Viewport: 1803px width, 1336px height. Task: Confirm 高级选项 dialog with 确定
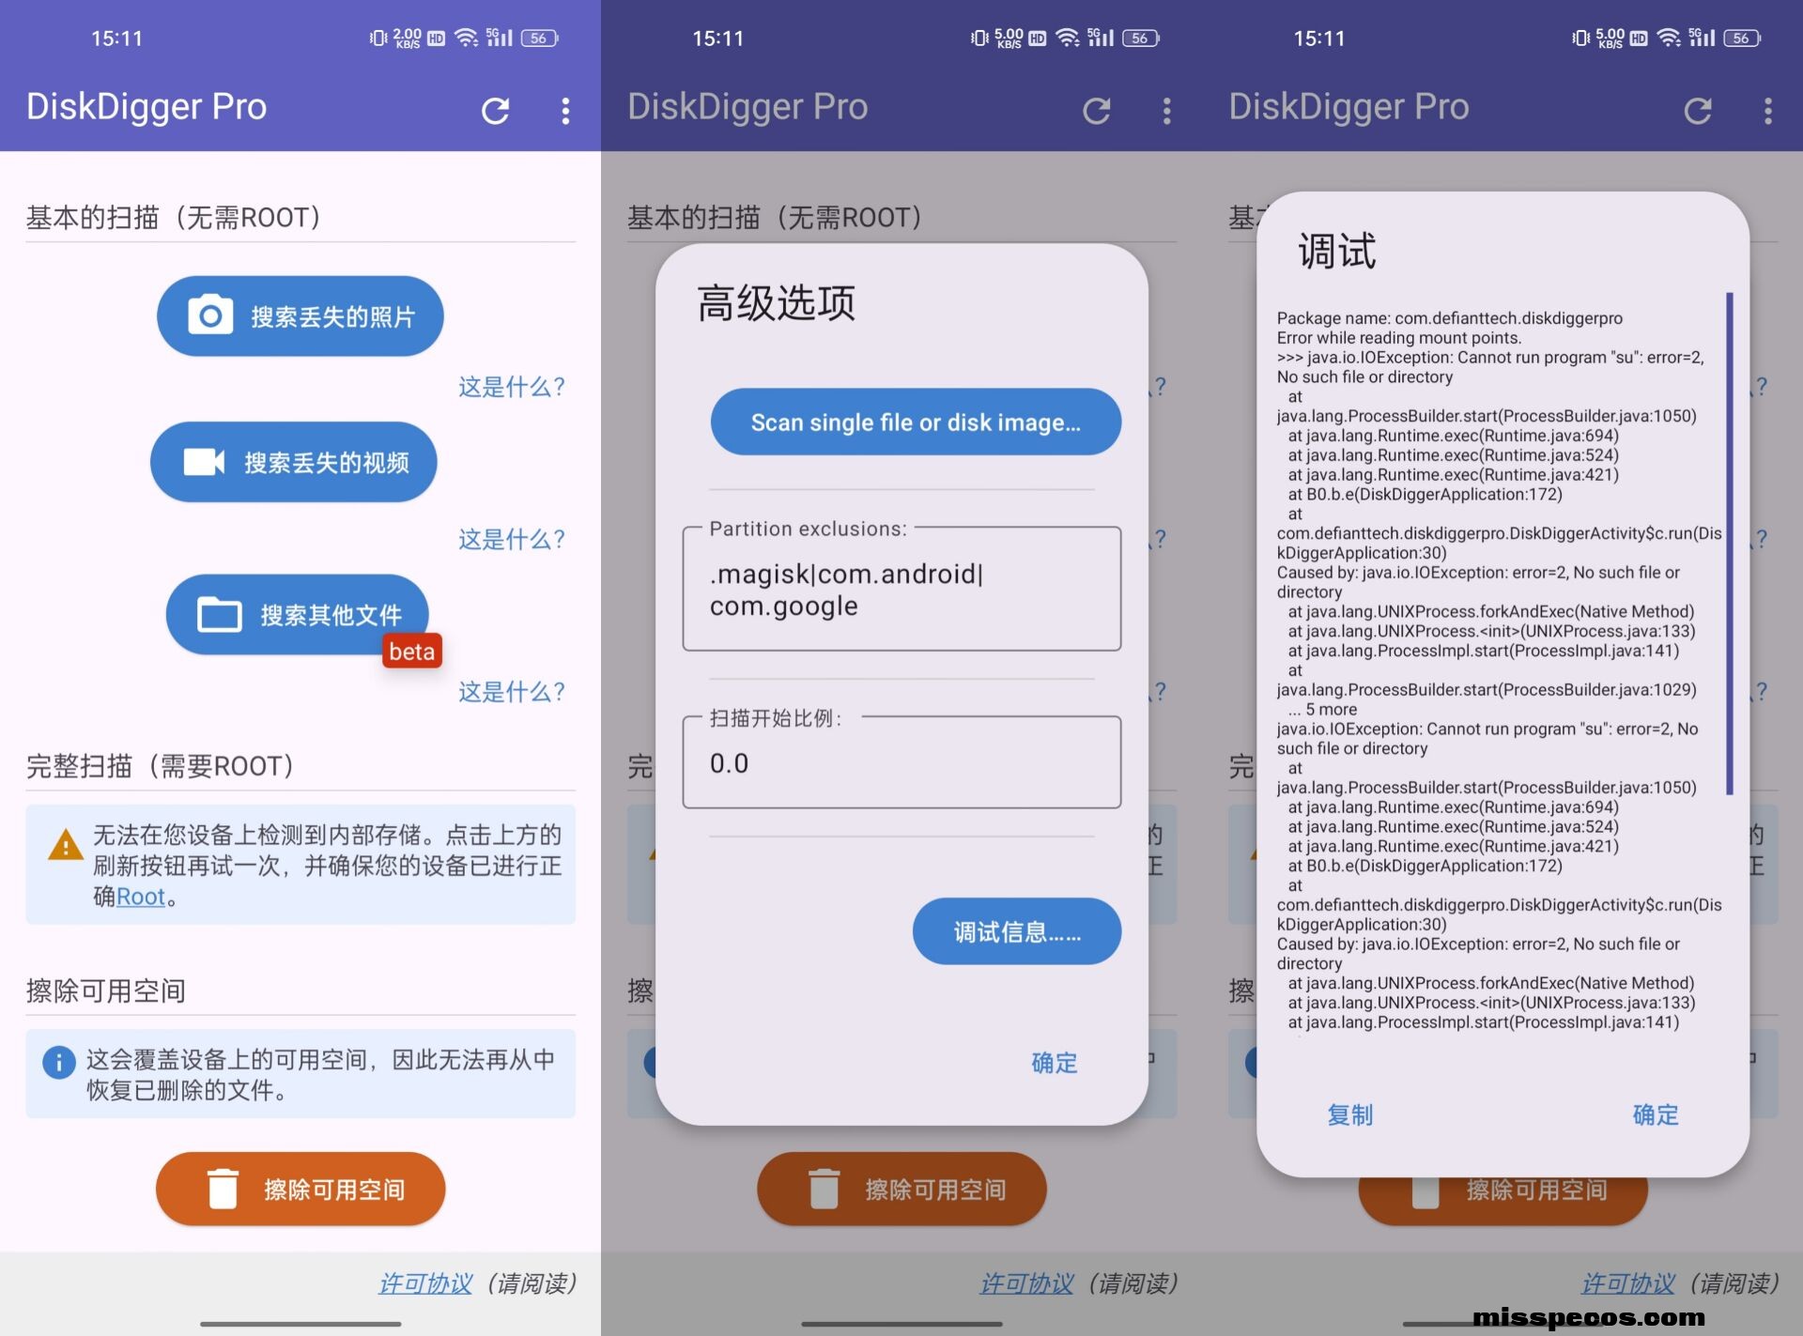pyautogui.click(x=1054, y=1063)
